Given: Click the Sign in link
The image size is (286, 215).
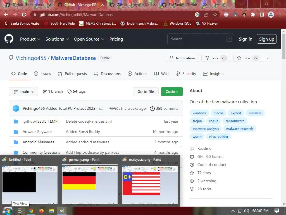Looking at the screenshot, I should 246,39.
